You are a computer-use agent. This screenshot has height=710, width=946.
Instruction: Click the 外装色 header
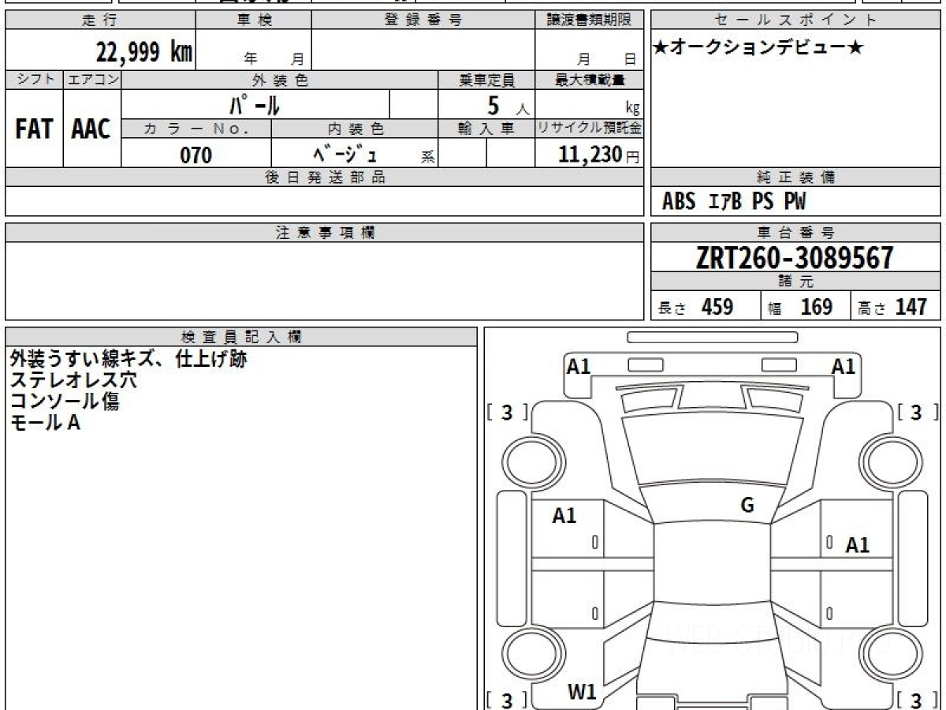click(280, 80)
